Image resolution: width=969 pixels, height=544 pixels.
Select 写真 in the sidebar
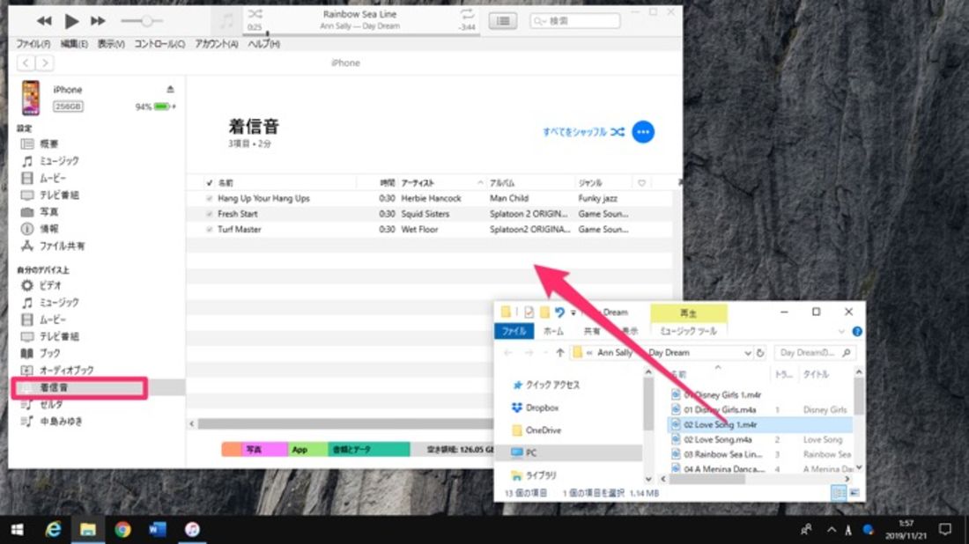[x=48, y=212]
